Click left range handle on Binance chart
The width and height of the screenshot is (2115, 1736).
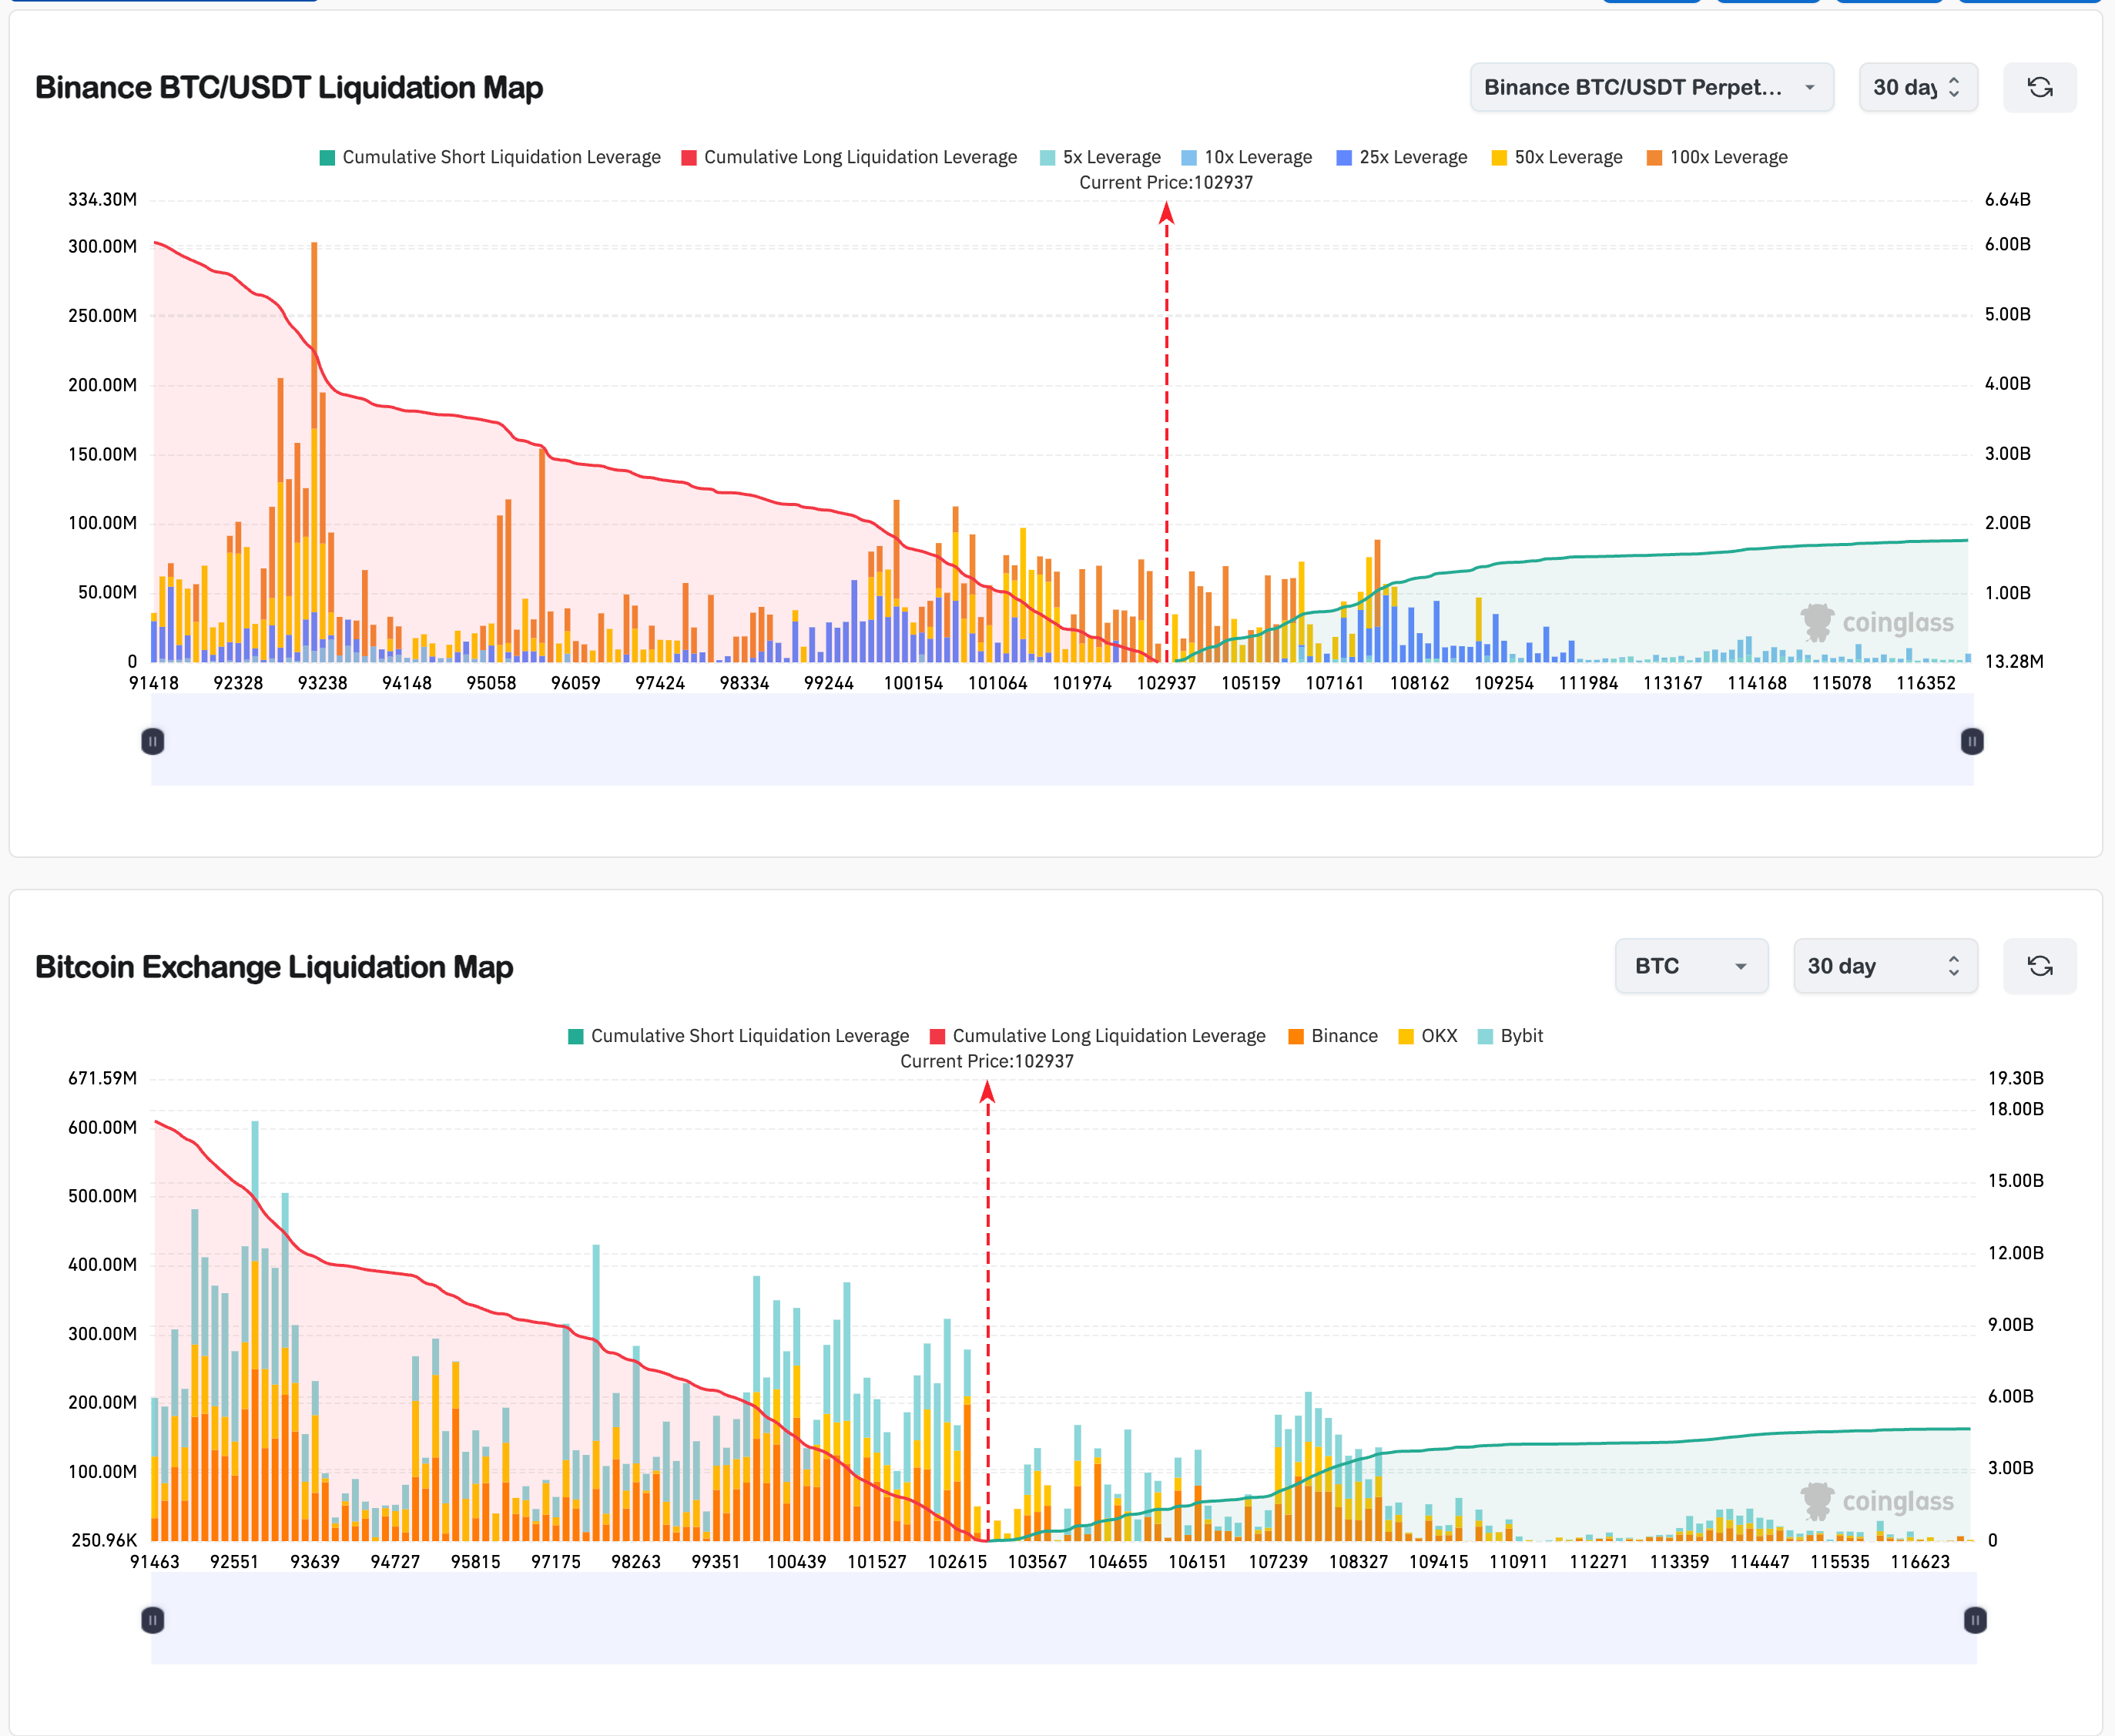[152, 741]
